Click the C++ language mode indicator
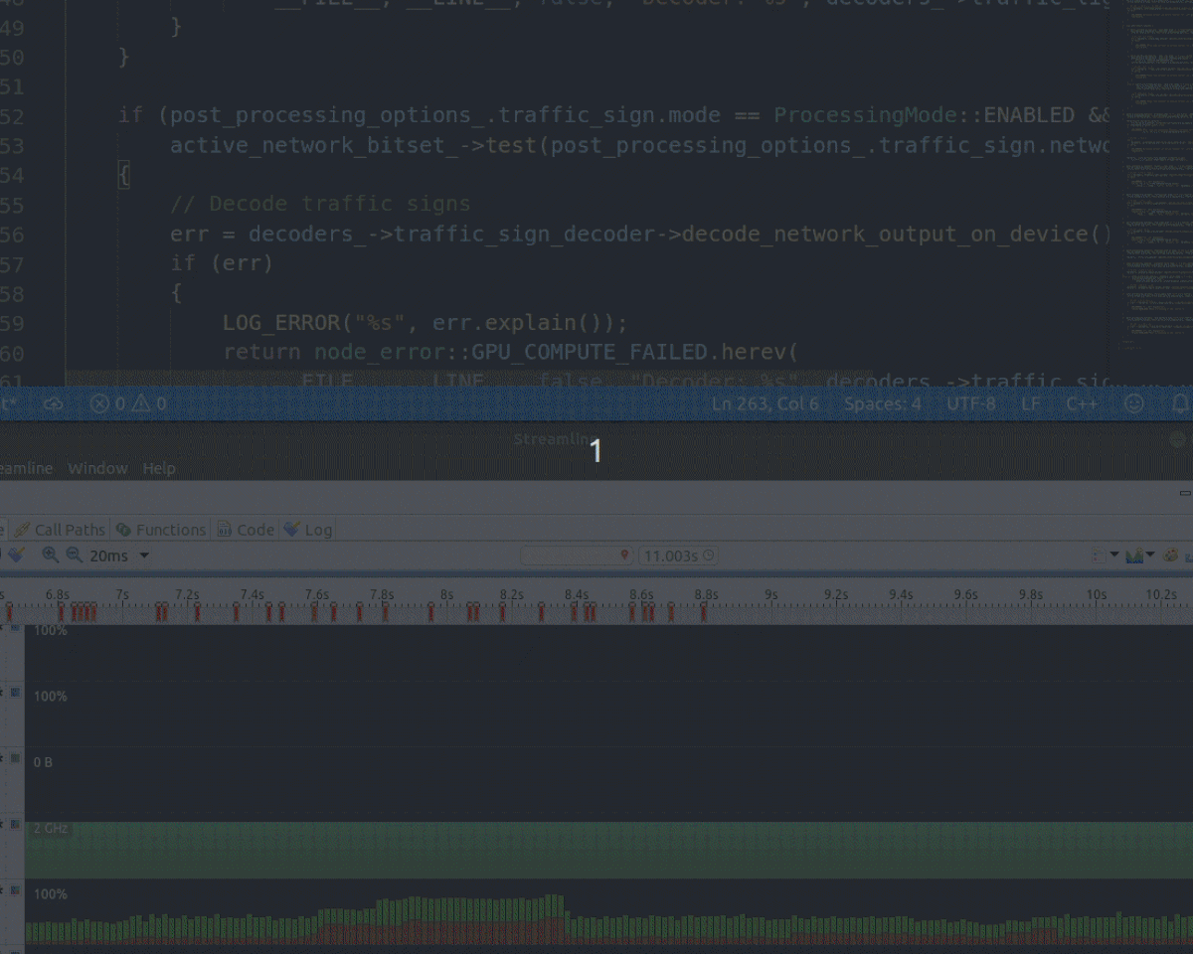 1082,403
